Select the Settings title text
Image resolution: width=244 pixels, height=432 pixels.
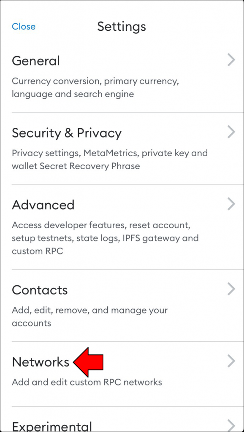(122, 27)
